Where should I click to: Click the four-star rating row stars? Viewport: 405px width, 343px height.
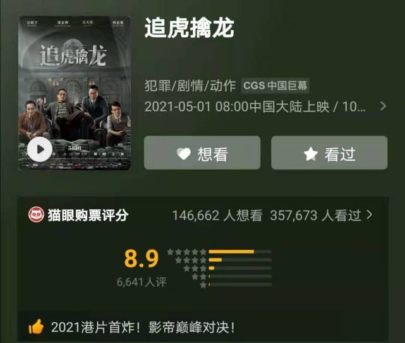tap(191, 260)
